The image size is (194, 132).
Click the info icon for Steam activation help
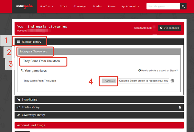(139, 70)
